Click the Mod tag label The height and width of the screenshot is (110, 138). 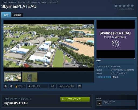[98, 61]
